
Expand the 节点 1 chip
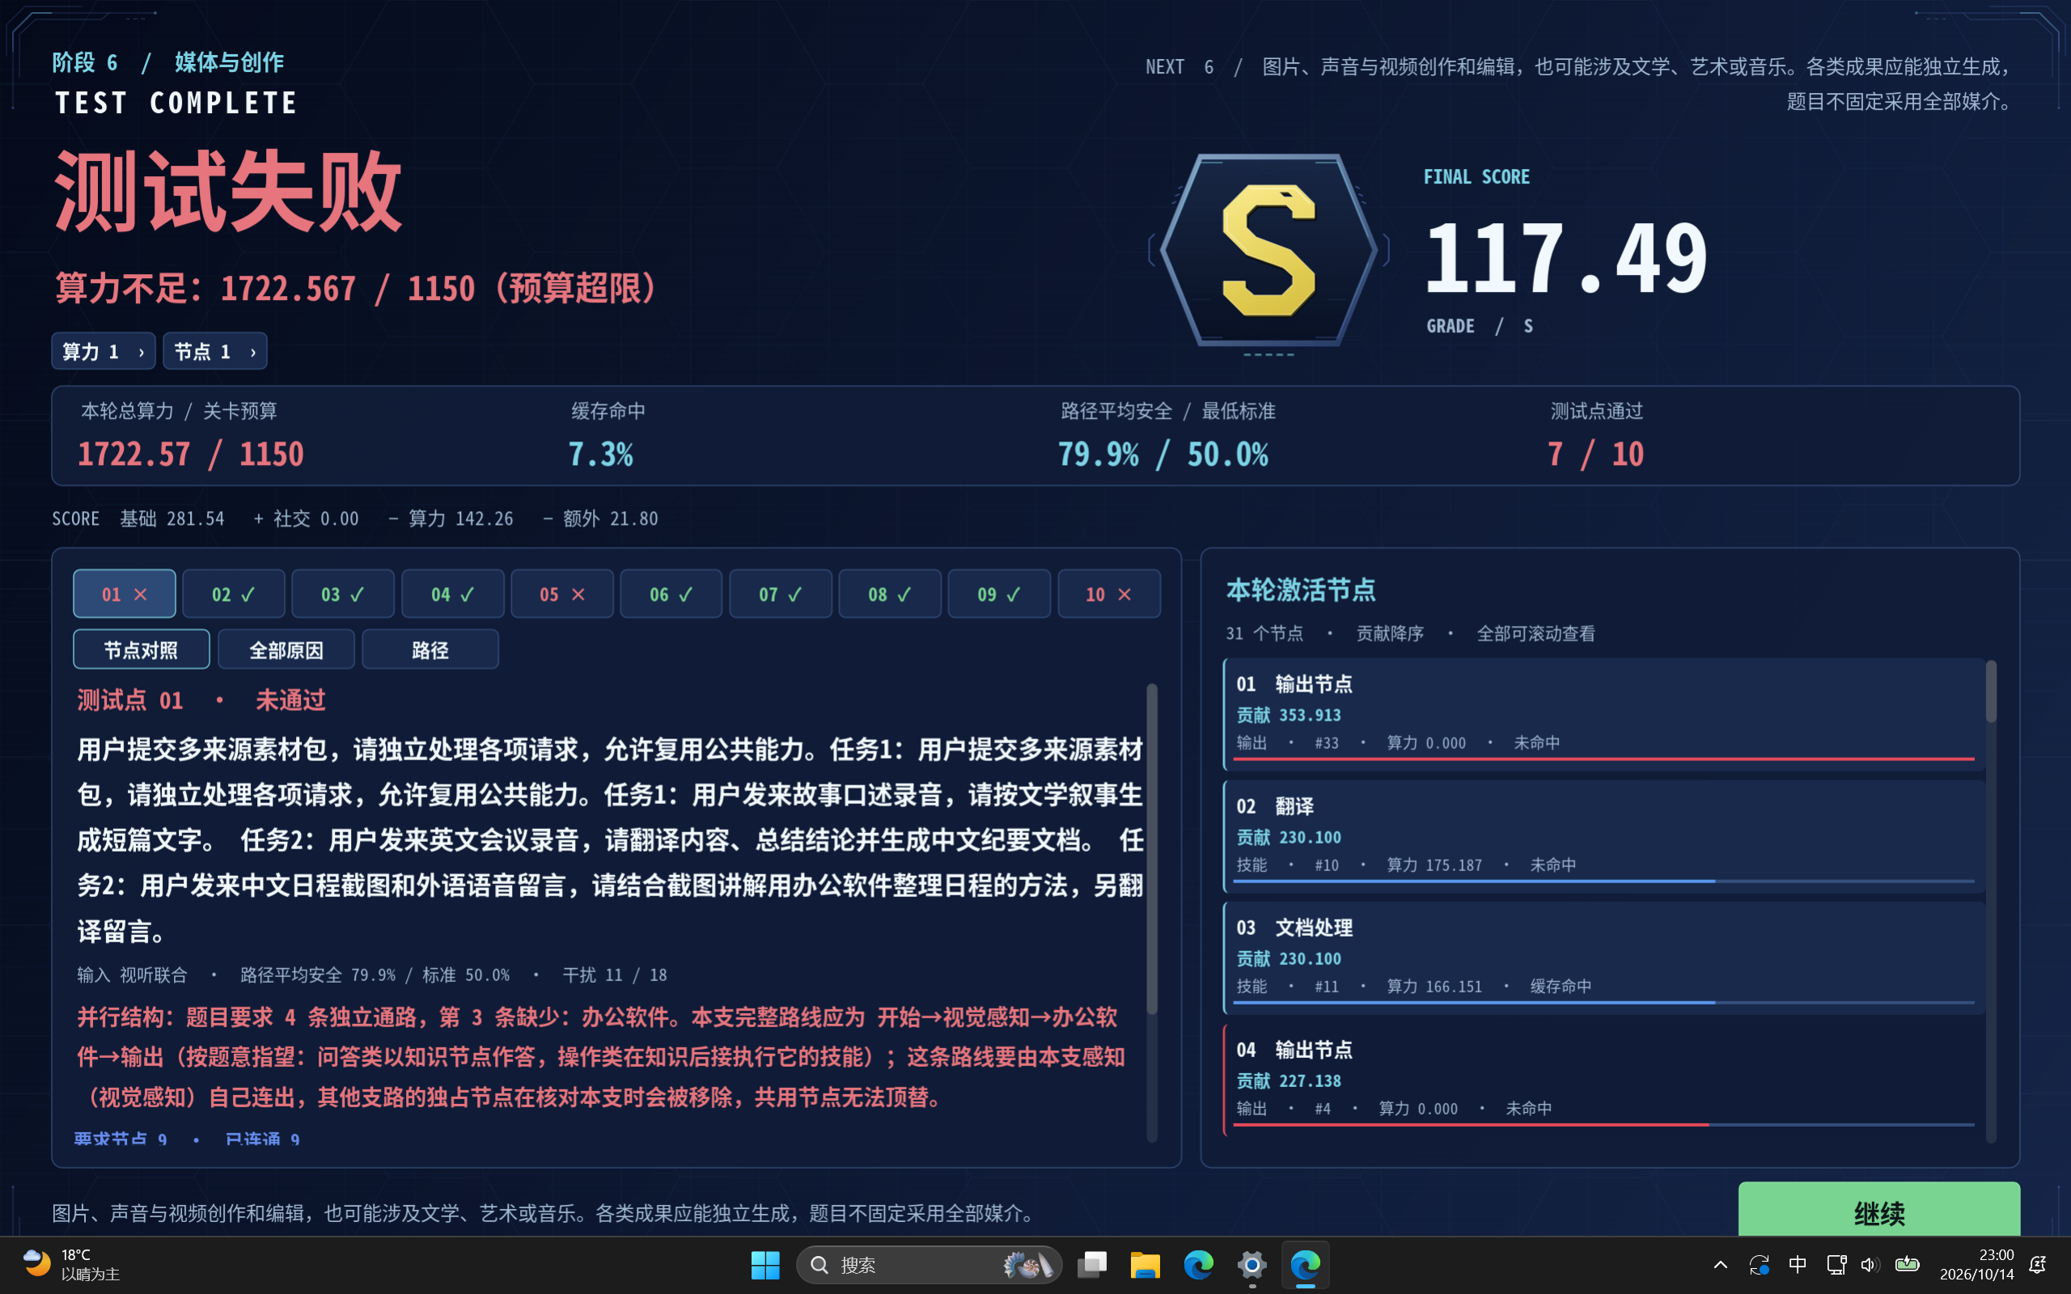coord(215,351)
